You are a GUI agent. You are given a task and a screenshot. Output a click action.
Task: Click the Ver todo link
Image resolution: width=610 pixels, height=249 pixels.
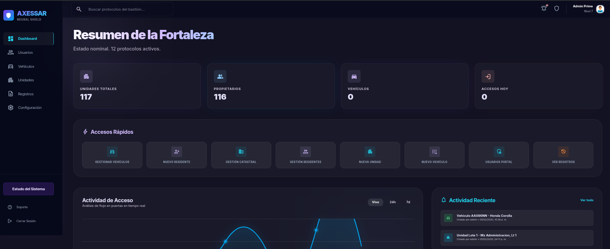point(586,200)
